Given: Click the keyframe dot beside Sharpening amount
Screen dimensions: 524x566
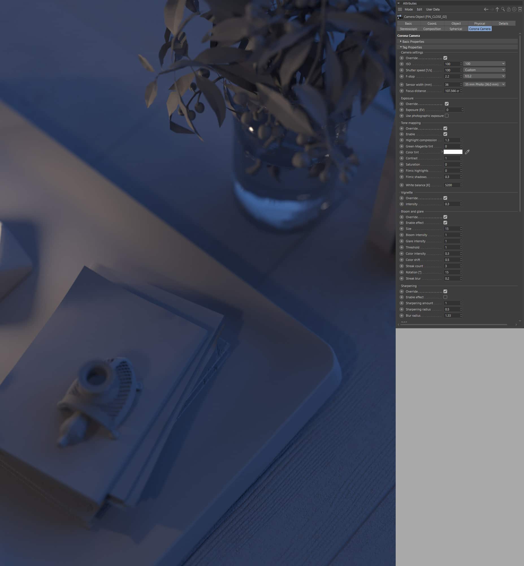Looking at the screenshot, I should tap(402, 303).
